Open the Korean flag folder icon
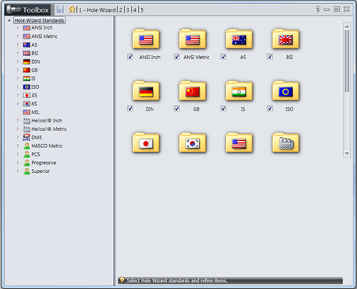The height and width of the screenshot is (289, 357). 193,143
